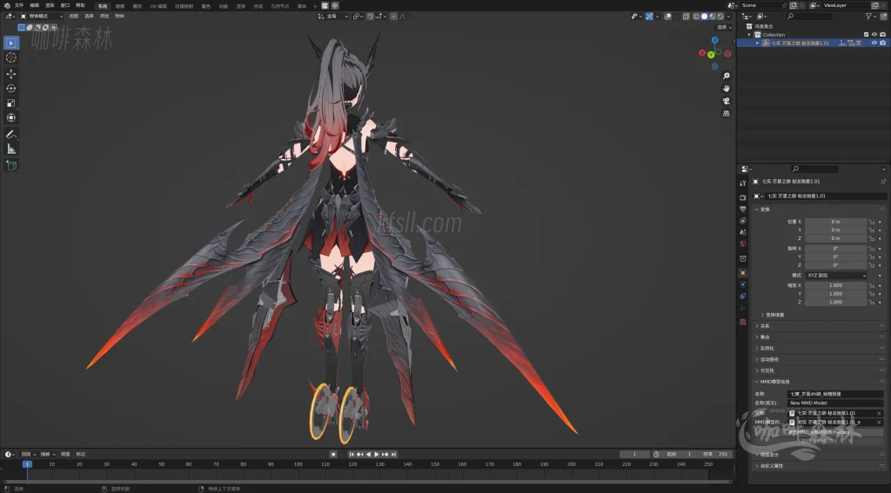The height and width of the screenshot is (493, 891).
Task: Open the rotation mode XYZ dropdown
Action: click(836, 276)
